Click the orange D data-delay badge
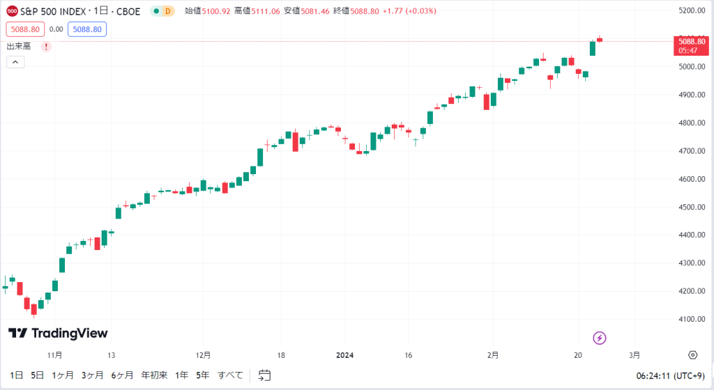 pos(168,11)
